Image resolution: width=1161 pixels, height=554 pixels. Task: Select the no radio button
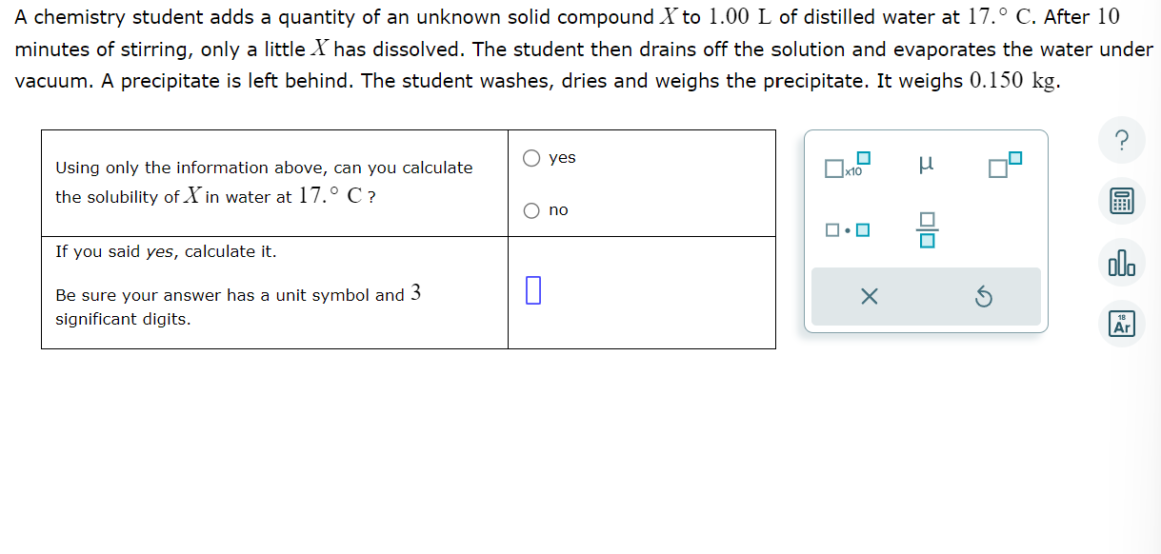click(x=530, y=210)
